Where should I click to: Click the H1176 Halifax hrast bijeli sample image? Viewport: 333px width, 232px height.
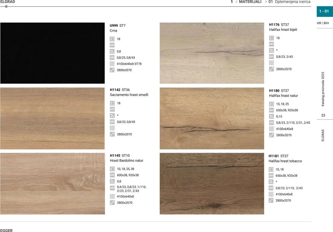pyautogui.click(x=212, y=53)
